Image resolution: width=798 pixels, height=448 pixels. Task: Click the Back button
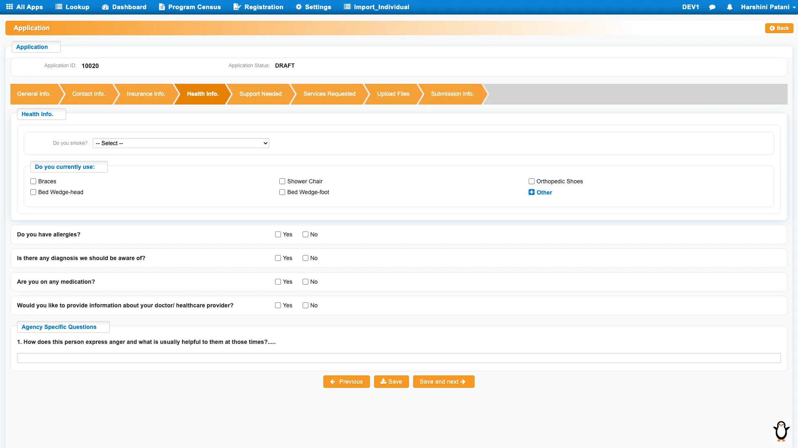click(779, 28)
